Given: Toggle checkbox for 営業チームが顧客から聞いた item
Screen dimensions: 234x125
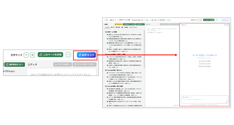Looking at the screenshot, I should [107, 49].
